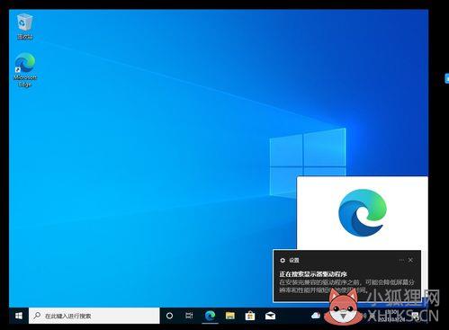Launch Microsoft Edge from the taskbar
The image size is (449, 330).
[x=210, y=316]
